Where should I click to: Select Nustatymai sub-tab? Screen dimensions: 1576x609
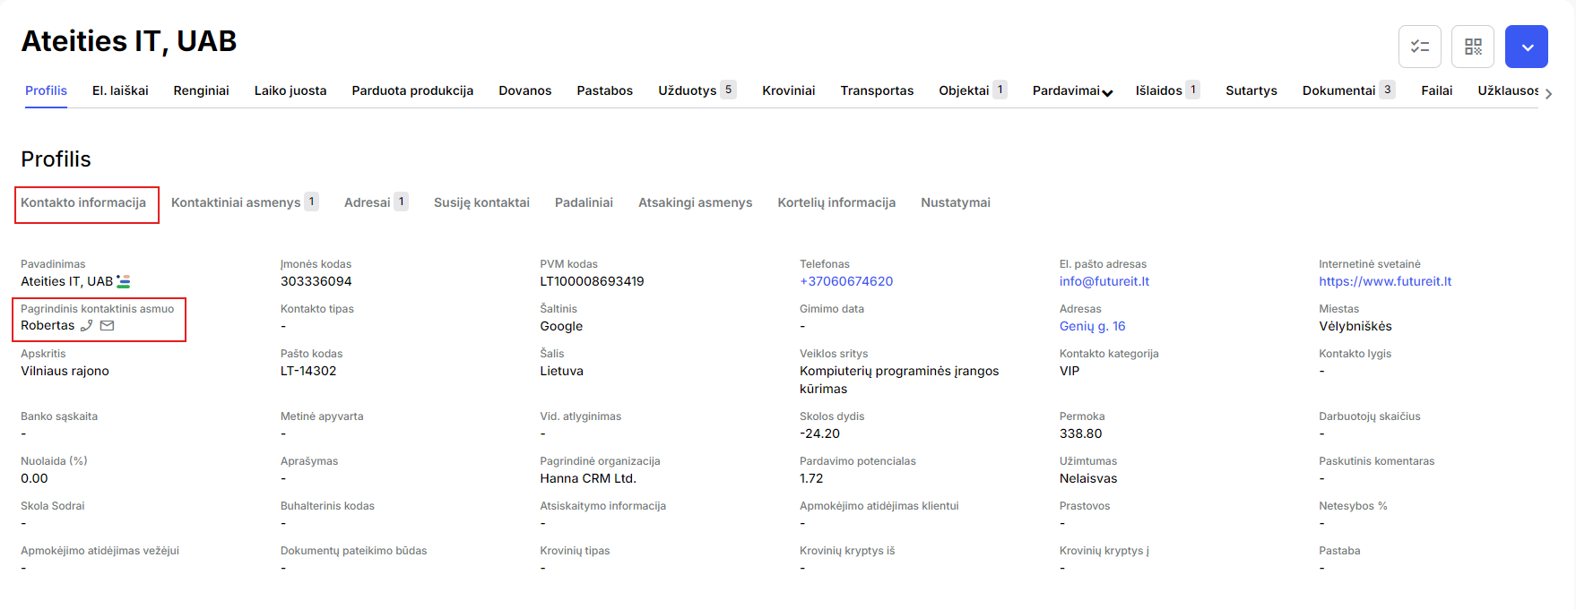pyautogui.click(x=956, y=202)
